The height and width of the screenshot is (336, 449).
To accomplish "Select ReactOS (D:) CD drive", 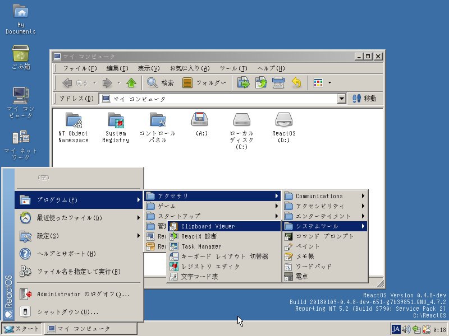I will pyautogui.click(x=283, y=128).
